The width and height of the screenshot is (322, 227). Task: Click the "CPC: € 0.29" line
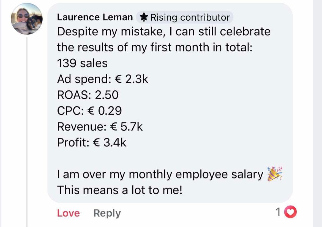coord(89,111)
